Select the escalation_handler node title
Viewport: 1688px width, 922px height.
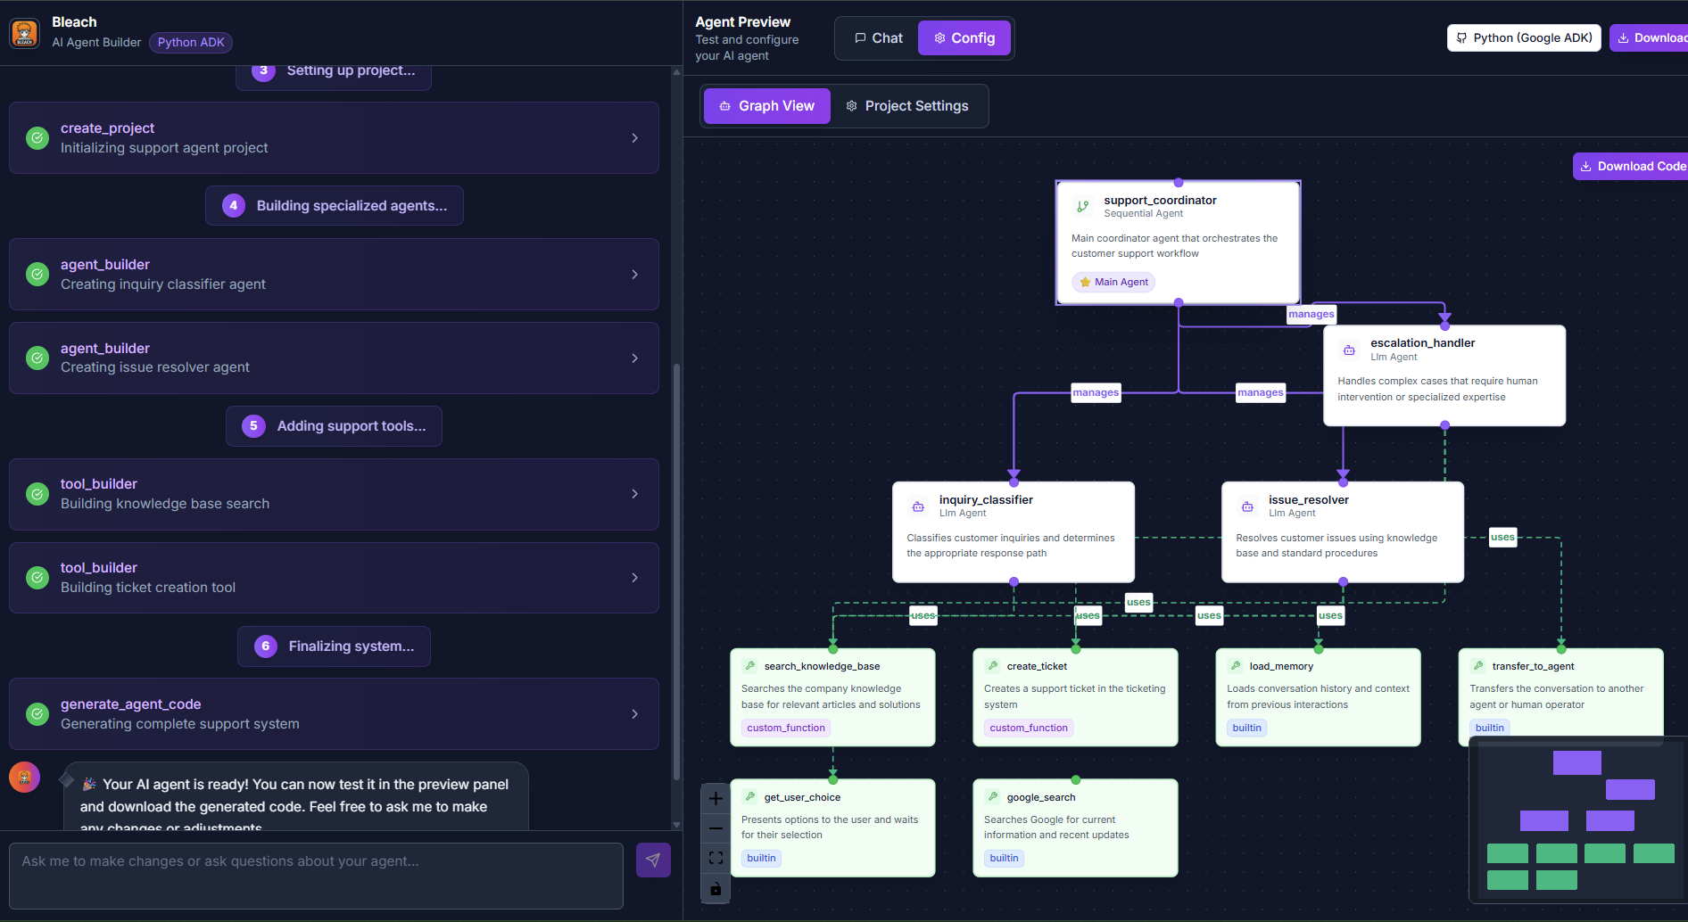[1422, 343]
